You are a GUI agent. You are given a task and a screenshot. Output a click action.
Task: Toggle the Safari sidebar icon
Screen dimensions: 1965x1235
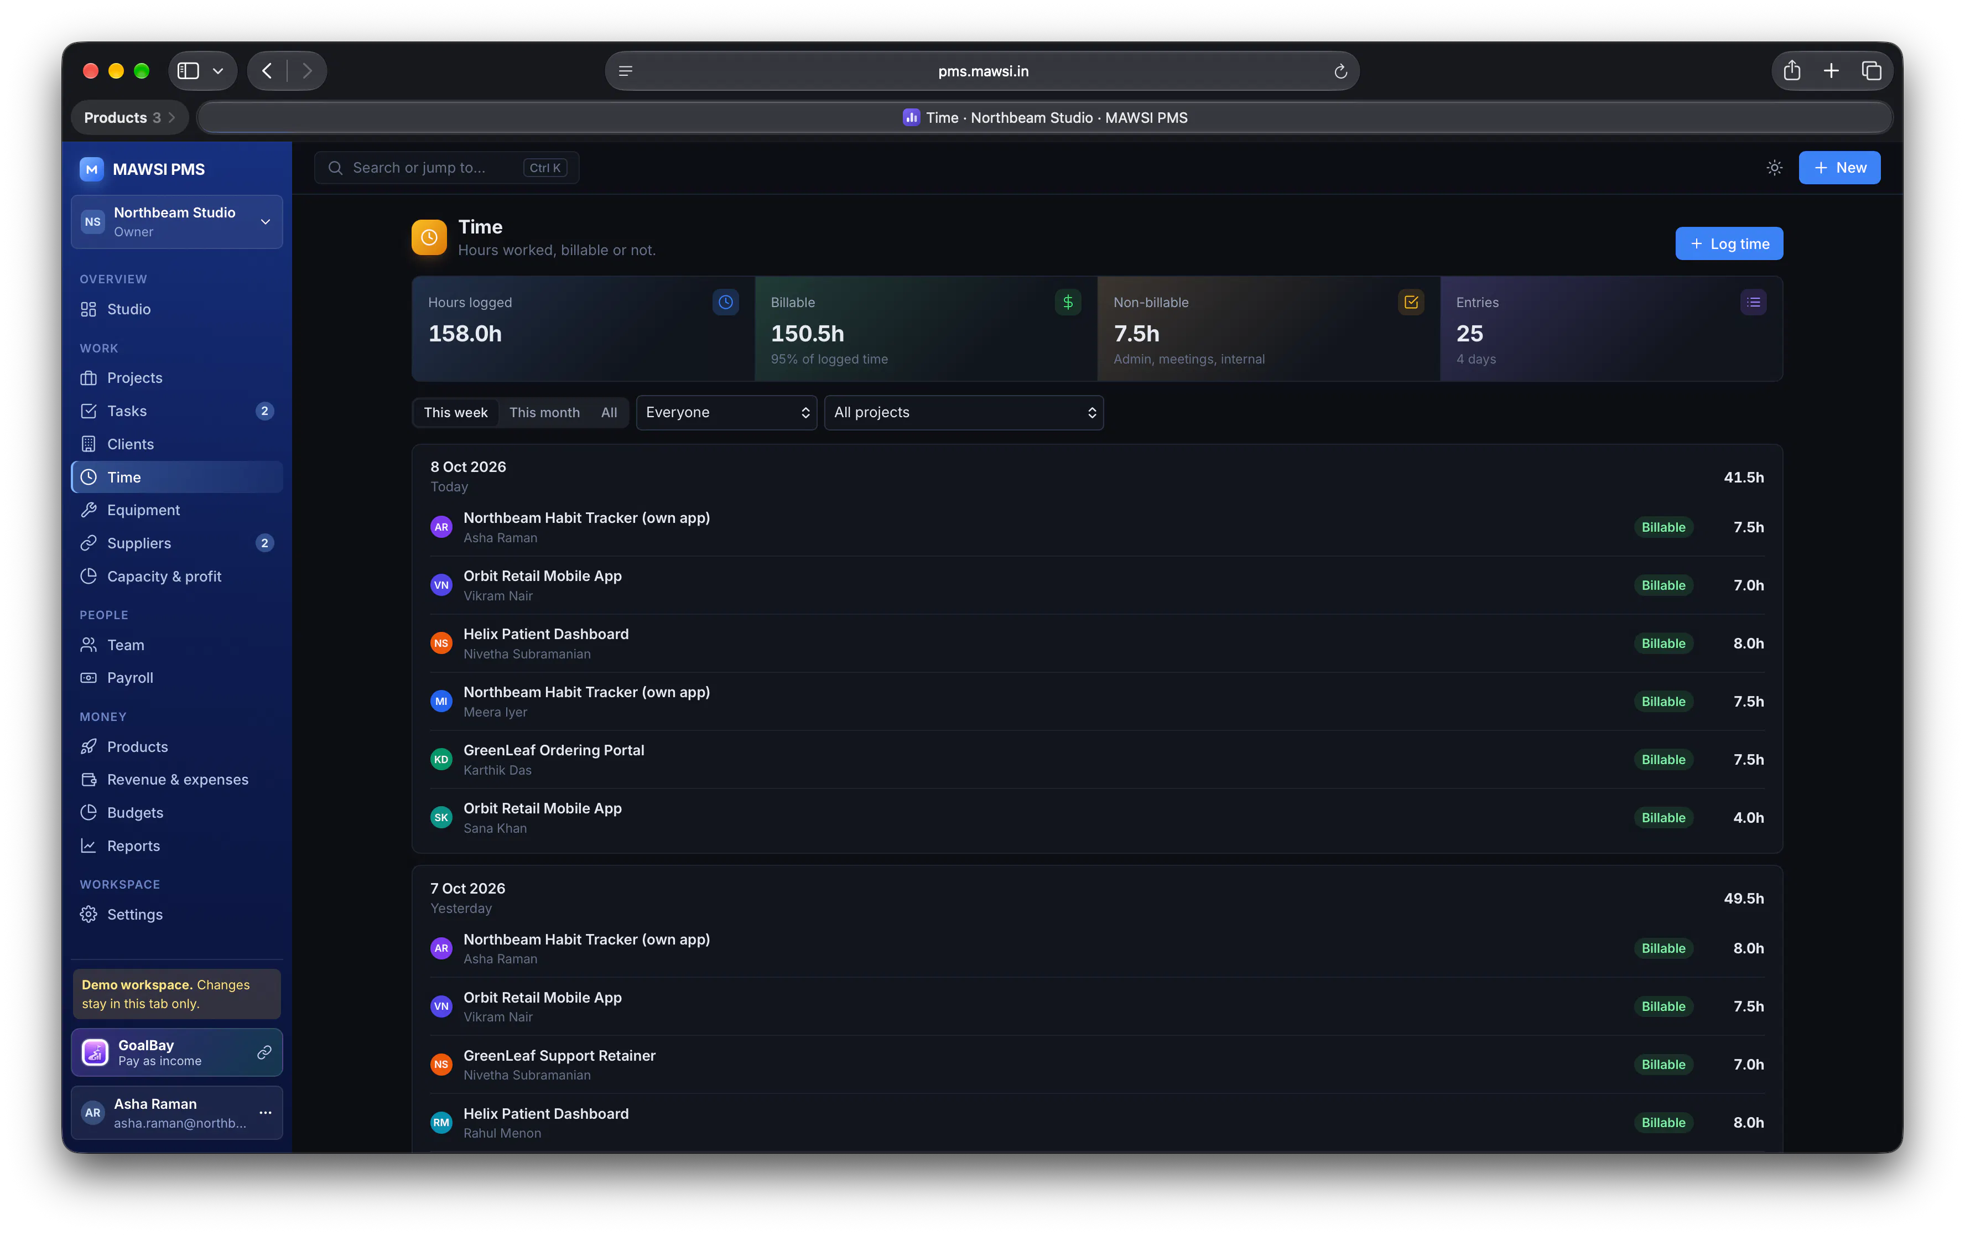click(189, 71)
